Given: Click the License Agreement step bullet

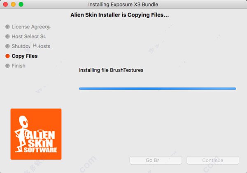Looking at the screenshot, I should point(7,27).
